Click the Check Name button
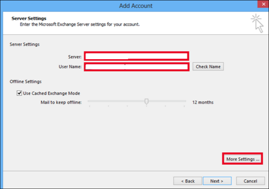Image resolution: width=269 pixels, height=189 pixels. coord(208,67)
